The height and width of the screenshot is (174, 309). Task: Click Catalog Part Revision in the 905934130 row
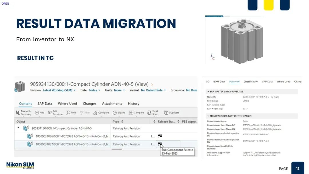pos(126,128)
